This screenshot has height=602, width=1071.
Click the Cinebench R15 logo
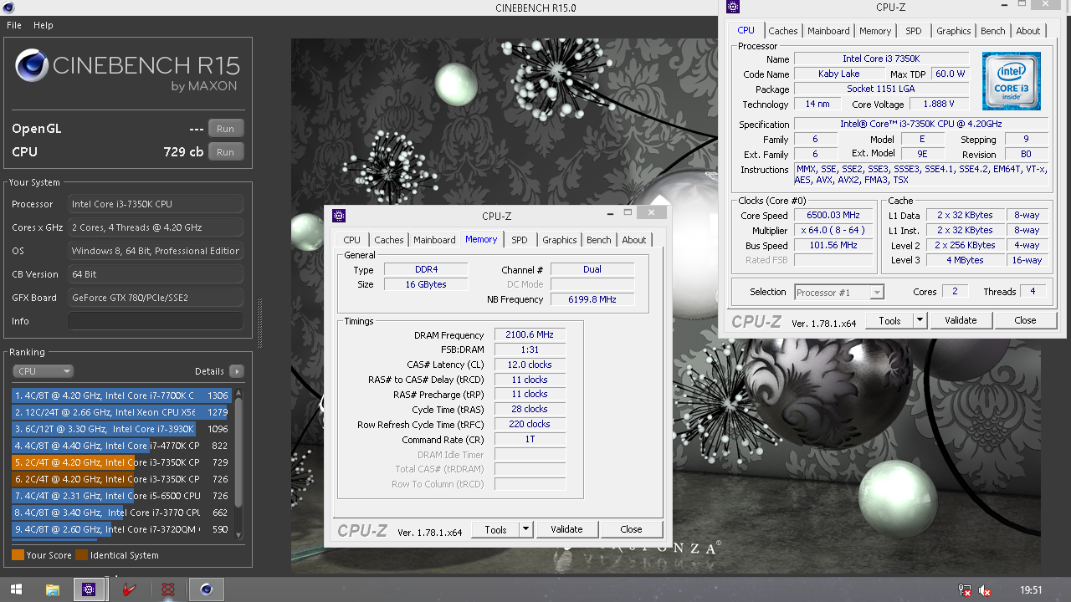pos(127,68)
